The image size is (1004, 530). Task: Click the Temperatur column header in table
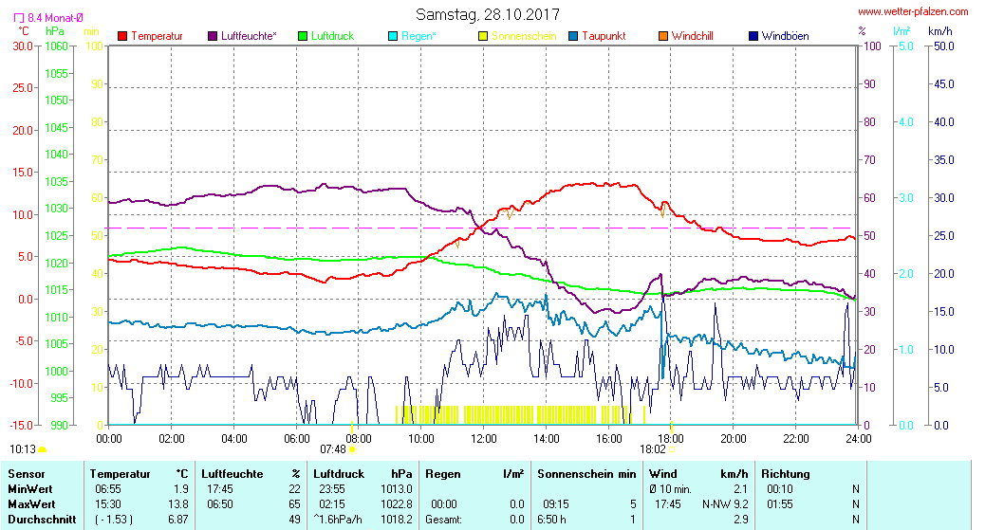pos(120,474)
